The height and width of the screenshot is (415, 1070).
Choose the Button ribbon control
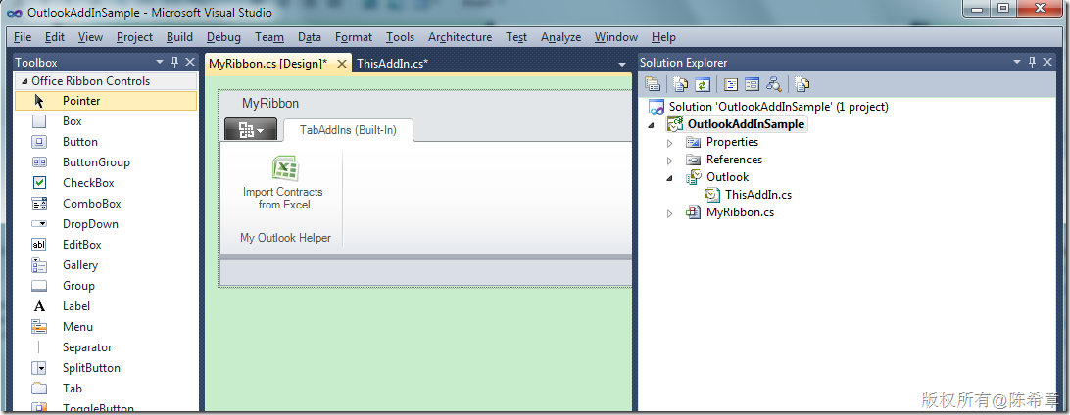pos(105,142)
